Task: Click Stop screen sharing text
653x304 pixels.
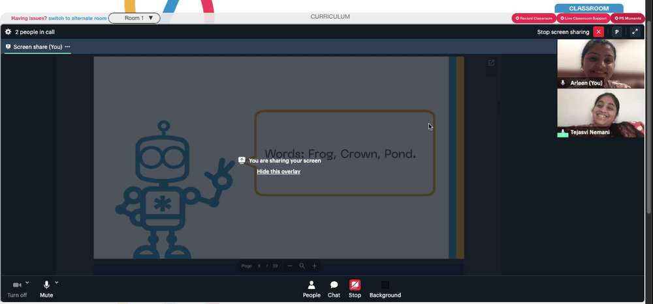Action: 563,32
